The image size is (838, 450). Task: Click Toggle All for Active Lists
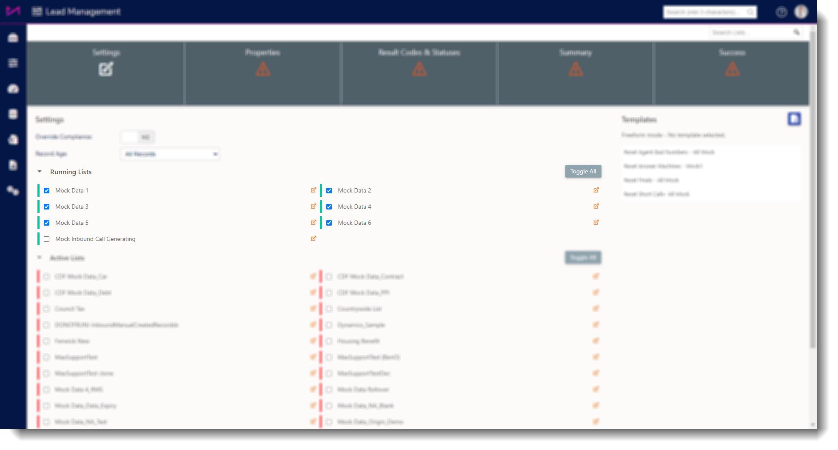583,258
